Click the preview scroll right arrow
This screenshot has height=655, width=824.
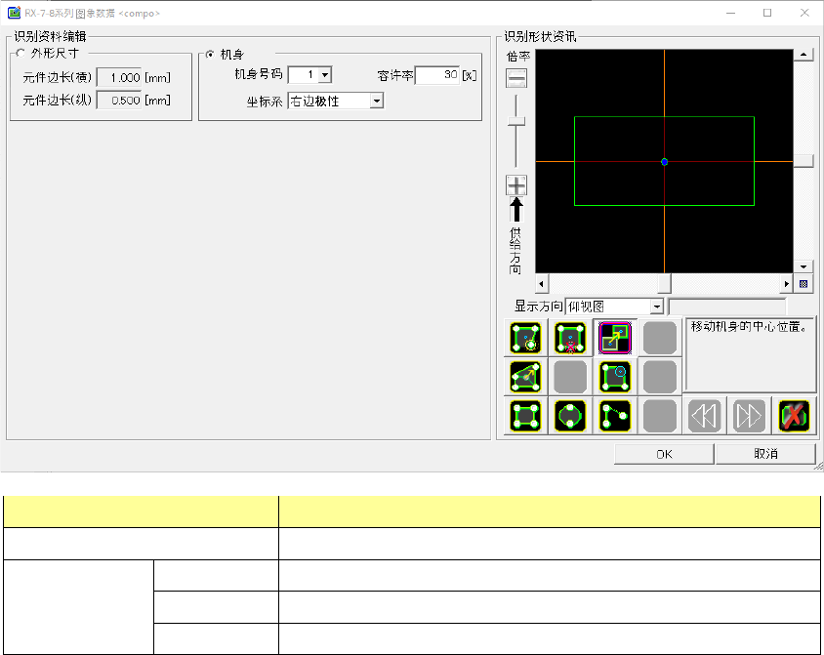tap(786, 284)
